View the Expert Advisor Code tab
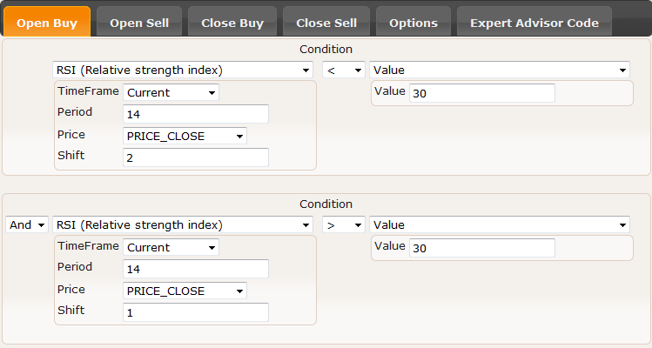The width and height of the screenshot is (652, 348). (534, 22)
